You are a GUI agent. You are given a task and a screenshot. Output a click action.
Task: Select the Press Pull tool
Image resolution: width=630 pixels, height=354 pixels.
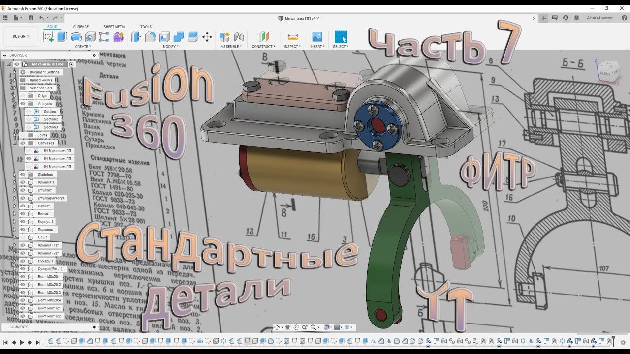(x=136, y=37)
